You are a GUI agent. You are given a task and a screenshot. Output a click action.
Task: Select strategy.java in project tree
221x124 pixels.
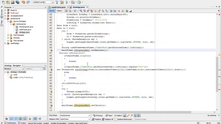coord(24,32)
